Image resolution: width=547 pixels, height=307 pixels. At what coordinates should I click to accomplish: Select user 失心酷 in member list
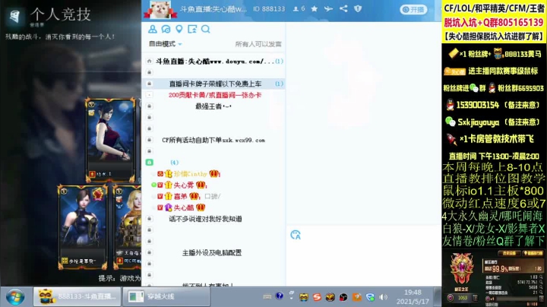pos(184,207)
